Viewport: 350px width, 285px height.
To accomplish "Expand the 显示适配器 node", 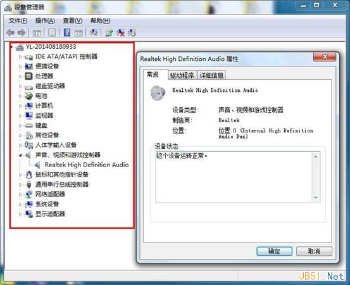I will (x=20, y=214).
